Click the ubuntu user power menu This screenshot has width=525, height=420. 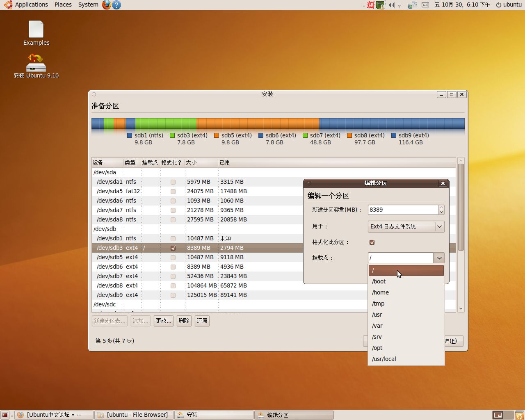509,5
